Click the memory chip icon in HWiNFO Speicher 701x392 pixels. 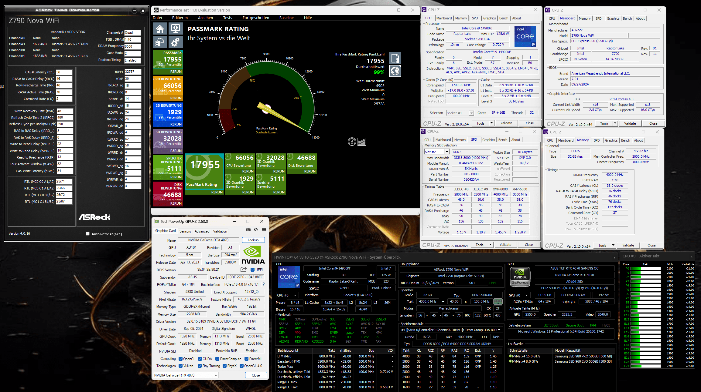click(498, 301)
